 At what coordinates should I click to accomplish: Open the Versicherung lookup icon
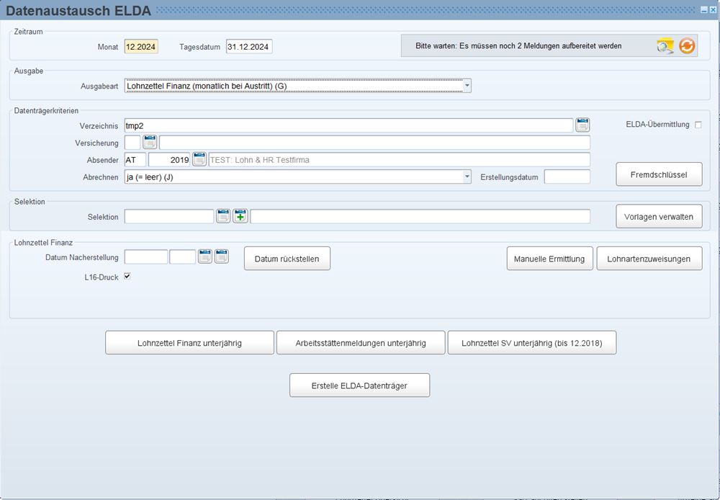pyautogui.click(x=150, y=142)
